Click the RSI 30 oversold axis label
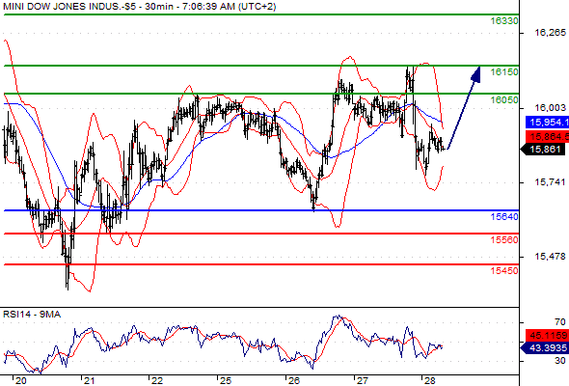The width and height of the screenshot is (569, 386). [560, 361]
